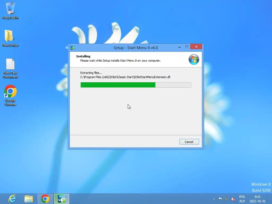Cancel the Start Menu 8 installation
Viewport: 272px width, 204px height.
tap(189, 142)
